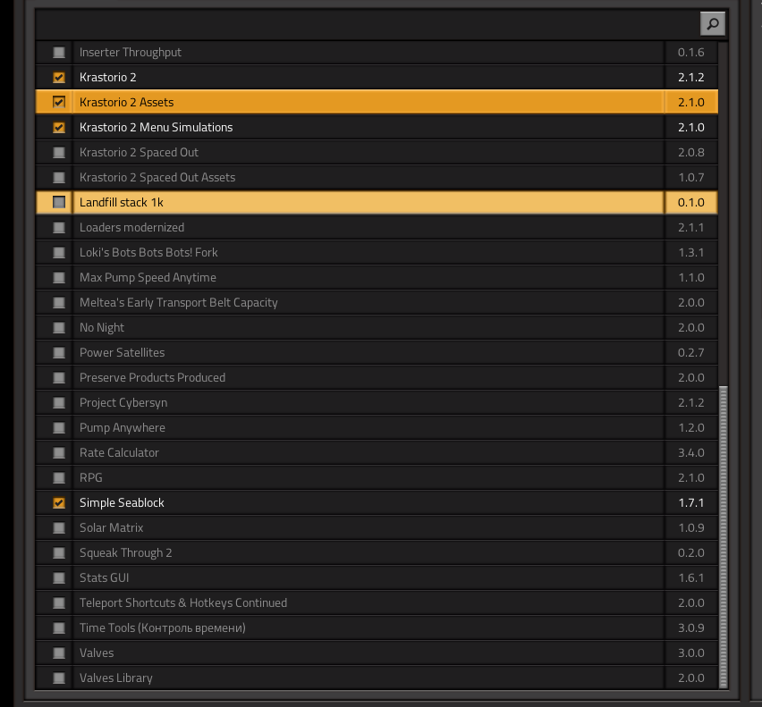Select Teleport Shortcuts & Hotkeys Continued
Image resolution: width=762 pixels, height=707 pixels.
(377, 602)
